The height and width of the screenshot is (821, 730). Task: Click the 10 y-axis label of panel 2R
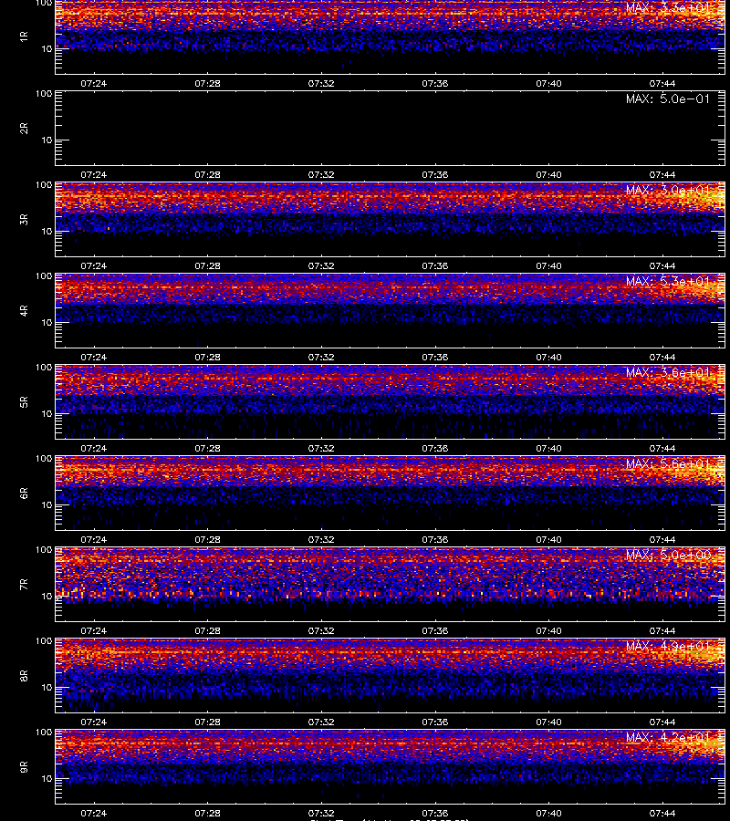(47, 140)
